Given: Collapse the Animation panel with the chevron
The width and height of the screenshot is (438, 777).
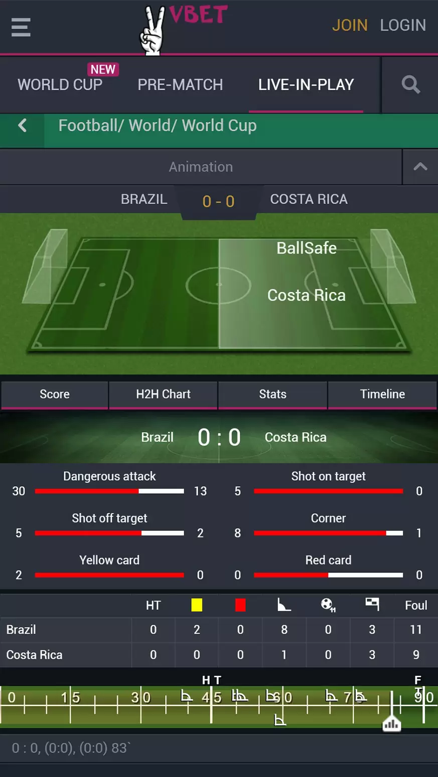Looking at the screenshot, I should tap(420, 167).
